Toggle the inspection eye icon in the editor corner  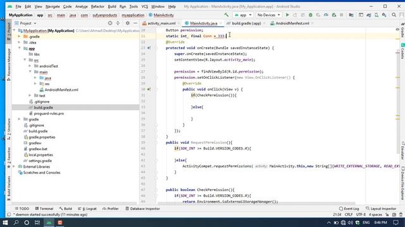coord(397,30)
